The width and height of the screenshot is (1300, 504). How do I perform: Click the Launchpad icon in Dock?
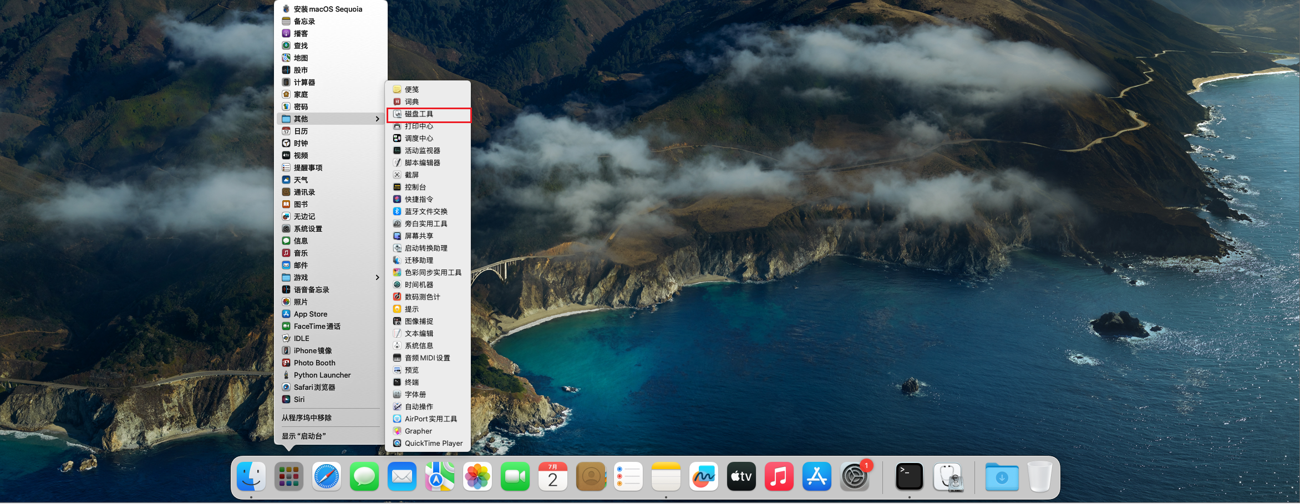tap(289, 476)
